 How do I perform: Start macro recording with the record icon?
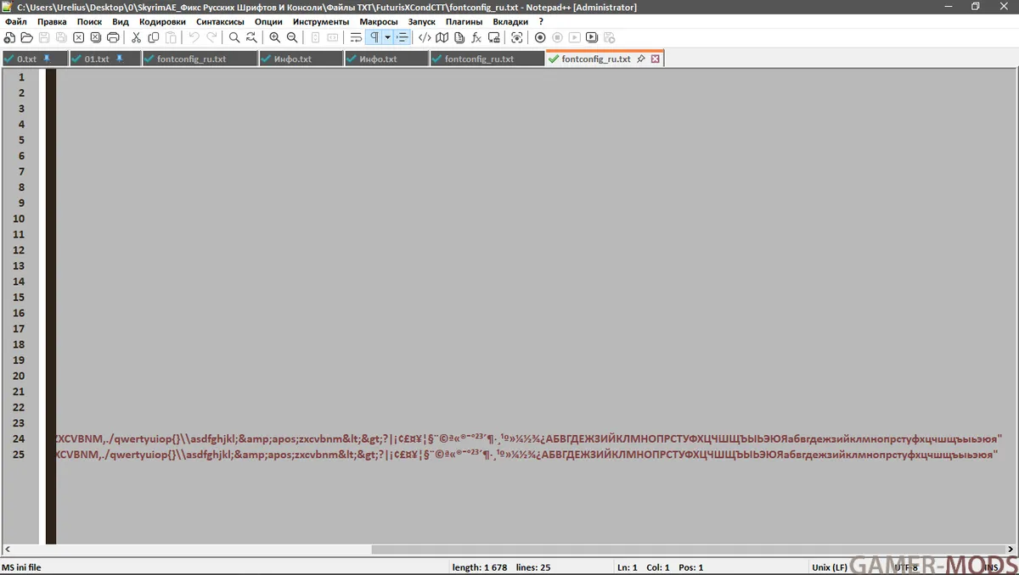[540, 37]
